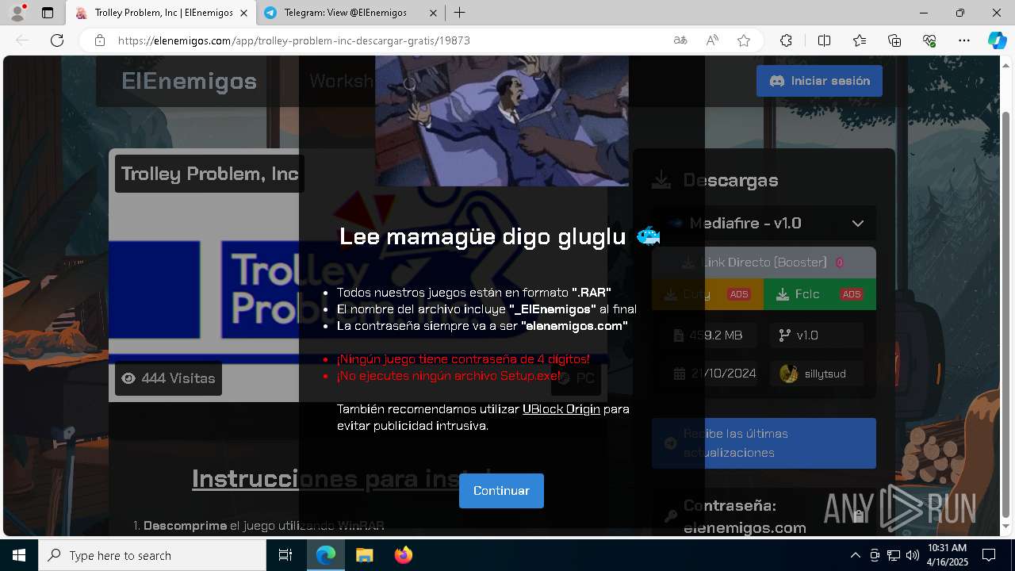Screen dimensions: 1015x571
Task: Click Link Directo (Booster) button
Action: (x=764, y=263)
